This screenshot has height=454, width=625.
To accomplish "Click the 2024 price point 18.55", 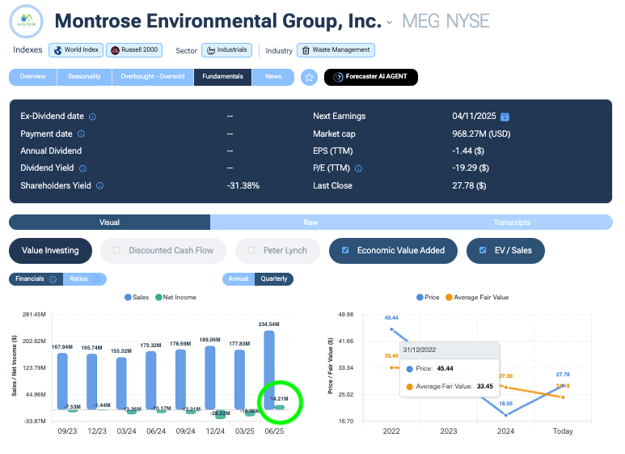I will [x=506, y=415].
